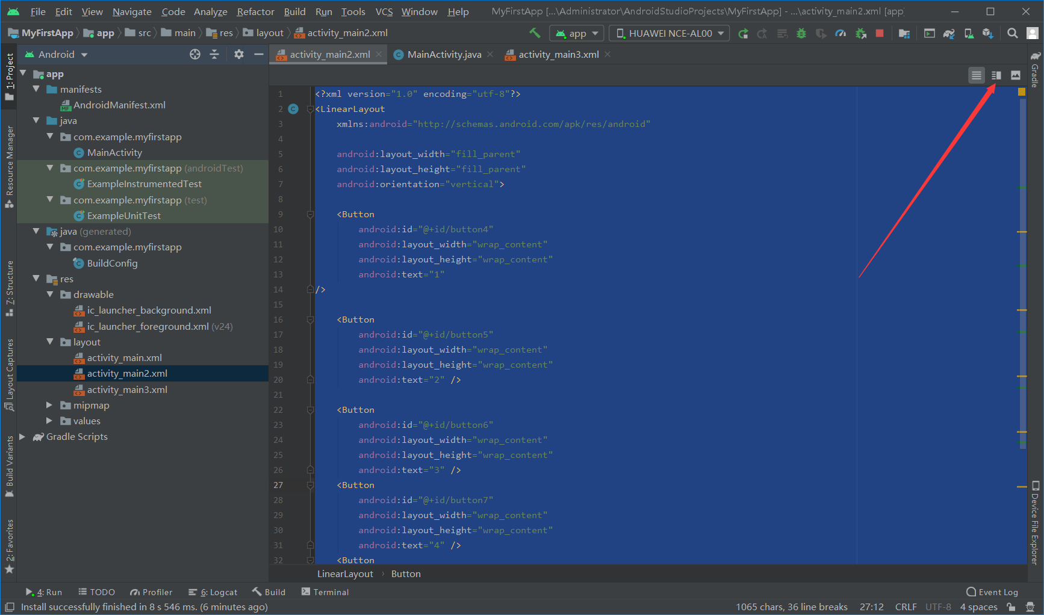Screen dimensions: 1044x615
Task: Open the Event Log
Action: (992, 592)
